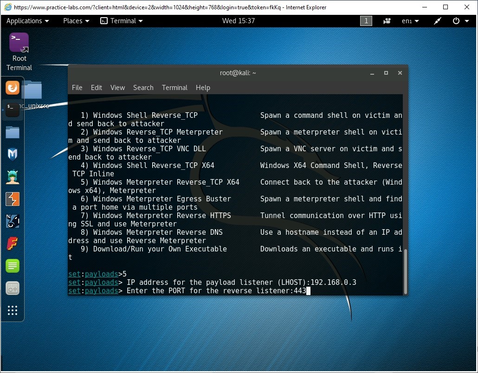Minimize the root@kali terminal window
Screen dimensions: 478x373
click(372, 73)
